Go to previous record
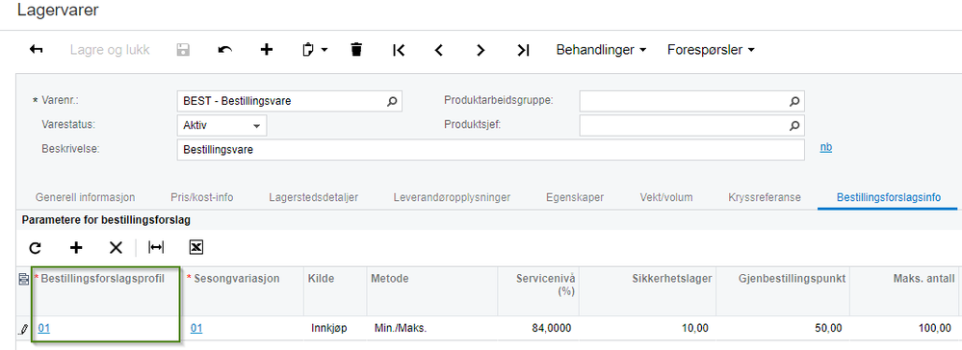This screenshot has width=962, height=350. click(x=439, y=50)
